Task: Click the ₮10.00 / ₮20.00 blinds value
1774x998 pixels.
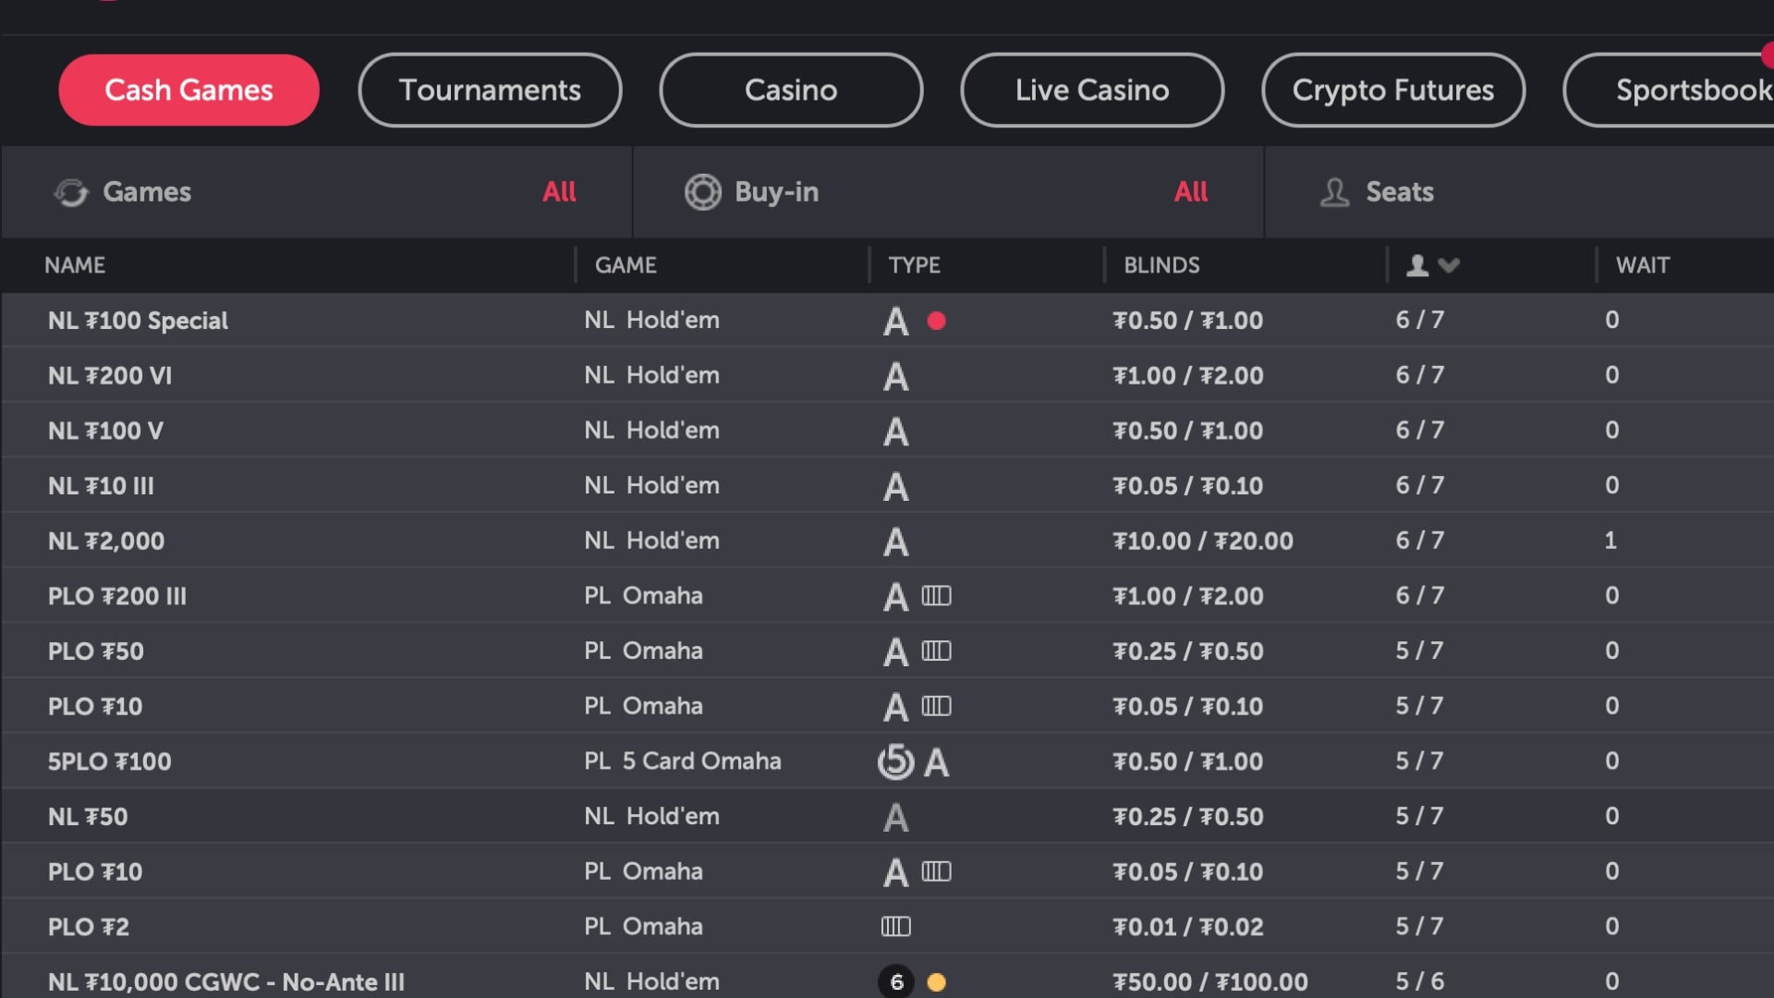Action: (x=1203, y=541)
